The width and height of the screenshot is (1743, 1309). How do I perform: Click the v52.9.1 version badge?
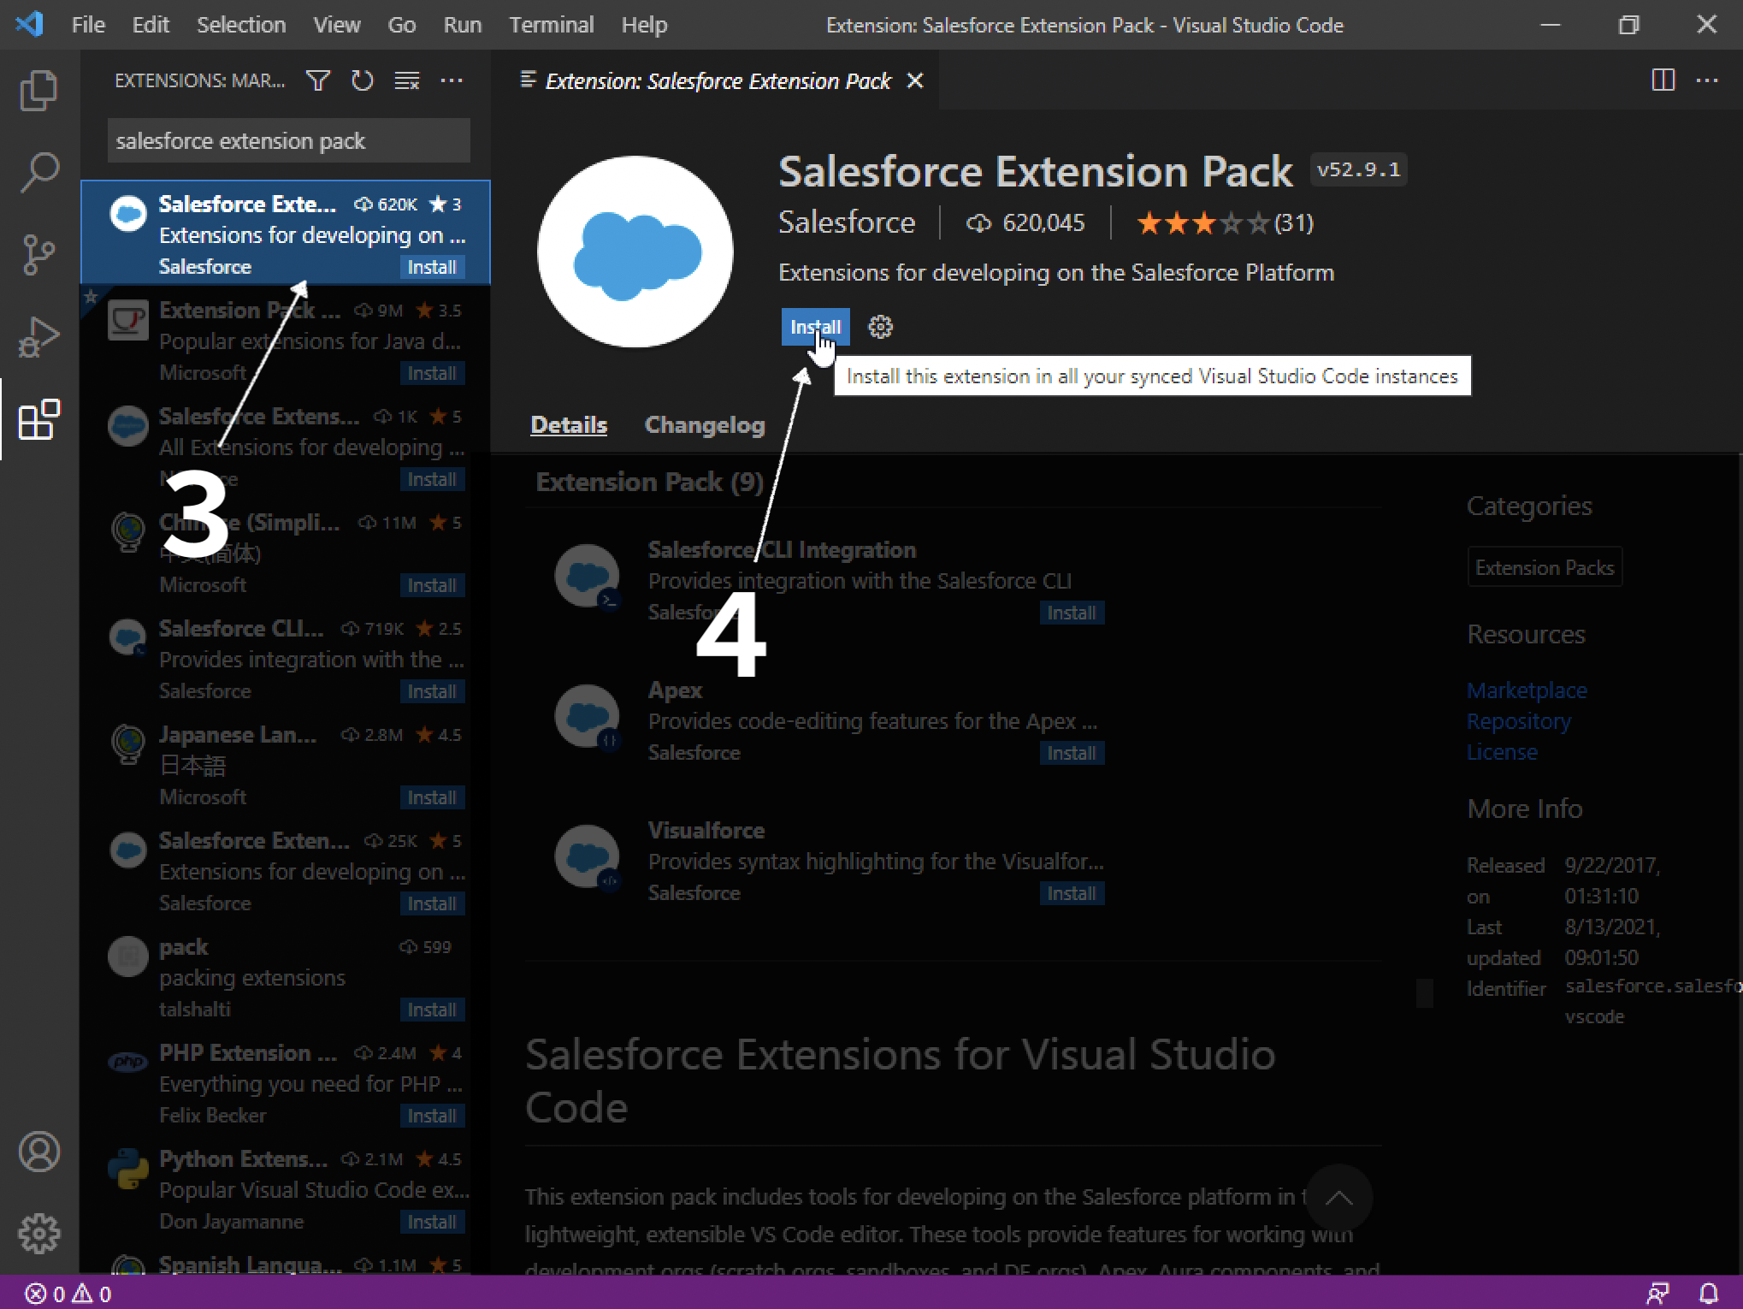(x=1358, y=169)
